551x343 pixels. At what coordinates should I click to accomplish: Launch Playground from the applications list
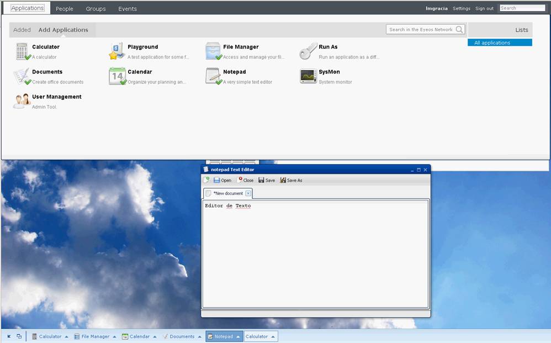point(117,51)
